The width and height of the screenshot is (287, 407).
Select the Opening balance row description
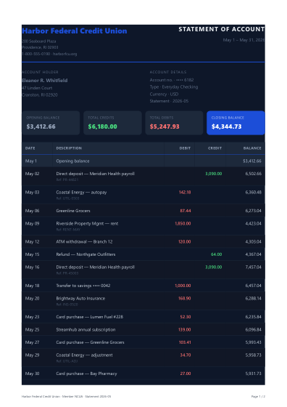coord(72,161)
